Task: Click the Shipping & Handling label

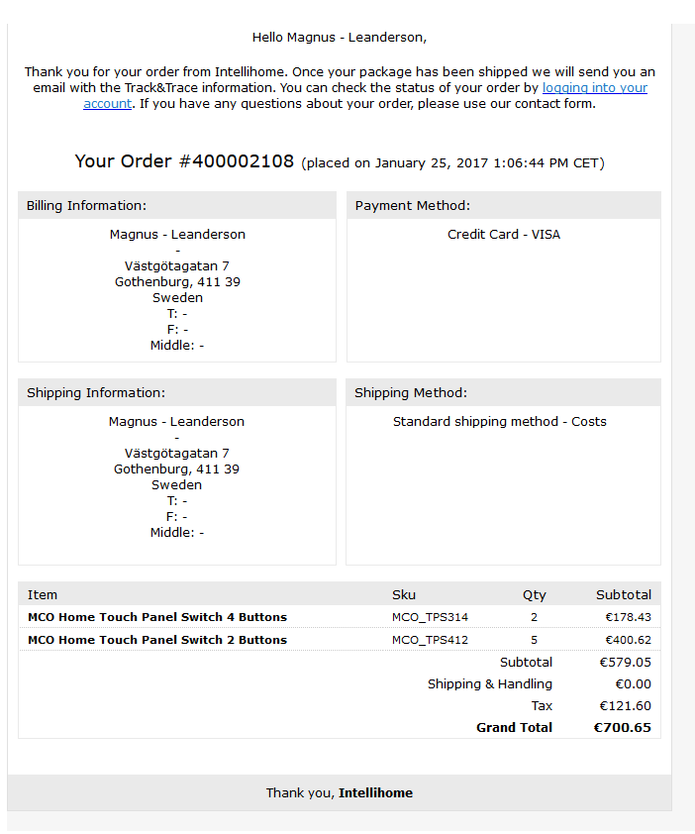Action: [x=490, y=684]
